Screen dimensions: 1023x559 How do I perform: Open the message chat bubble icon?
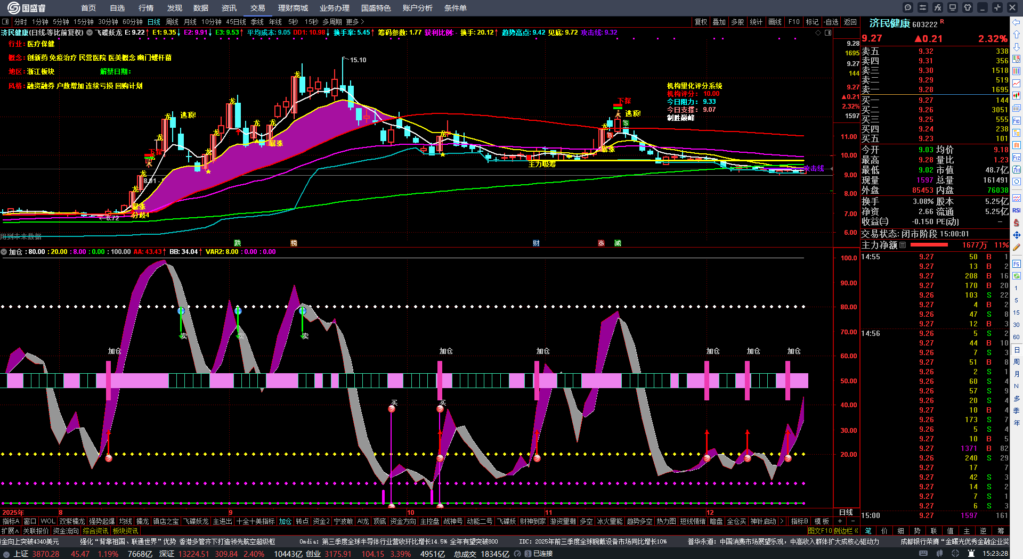(908, 7)
